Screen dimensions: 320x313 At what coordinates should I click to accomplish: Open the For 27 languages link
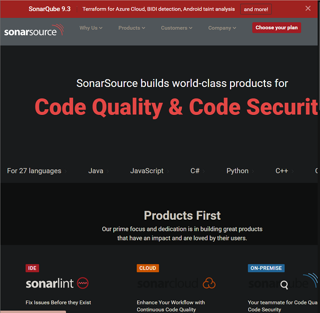[37, 171]
